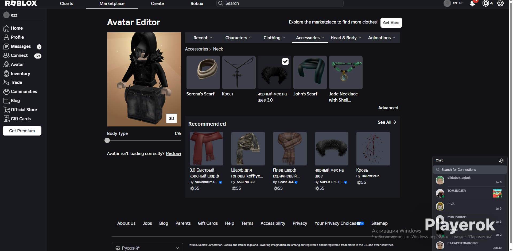Open the Sitemap footer link
The image size is (513, 251).
pos(379,223)
